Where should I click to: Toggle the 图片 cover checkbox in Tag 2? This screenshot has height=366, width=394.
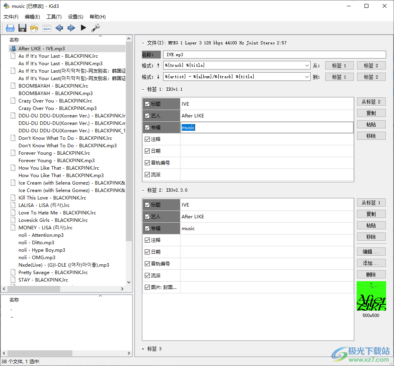tap(147, 287)
